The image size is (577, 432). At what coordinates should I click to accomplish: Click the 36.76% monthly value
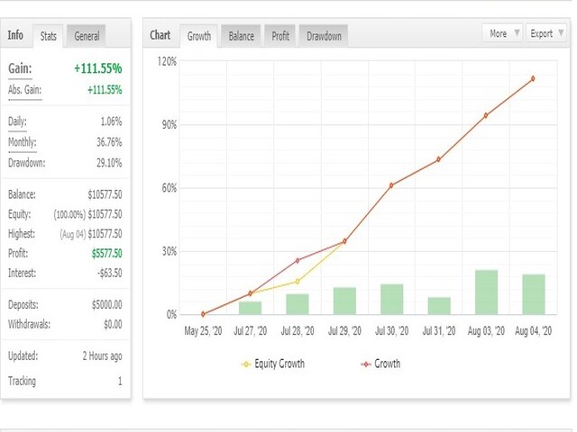[109, 142]
